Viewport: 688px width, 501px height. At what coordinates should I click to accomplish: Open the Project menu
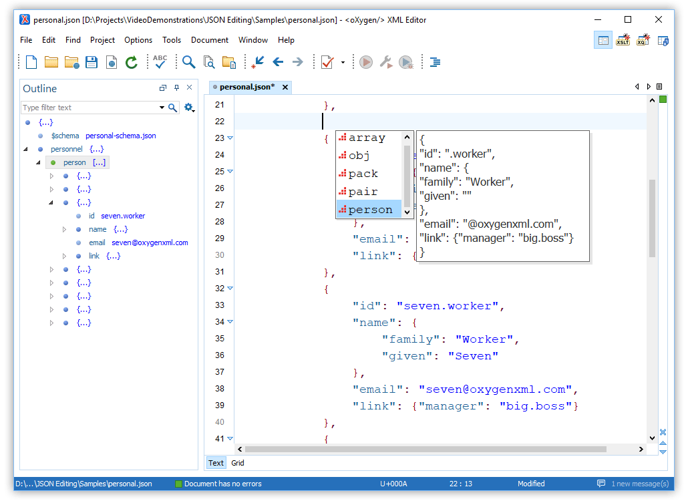102,40
